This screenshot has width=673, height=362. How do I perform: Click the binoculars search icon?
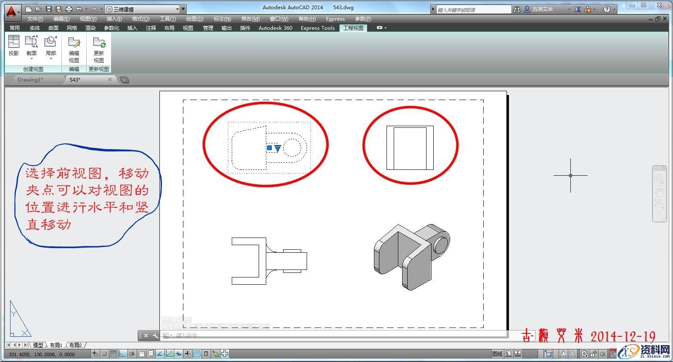[x=517, y=9]
